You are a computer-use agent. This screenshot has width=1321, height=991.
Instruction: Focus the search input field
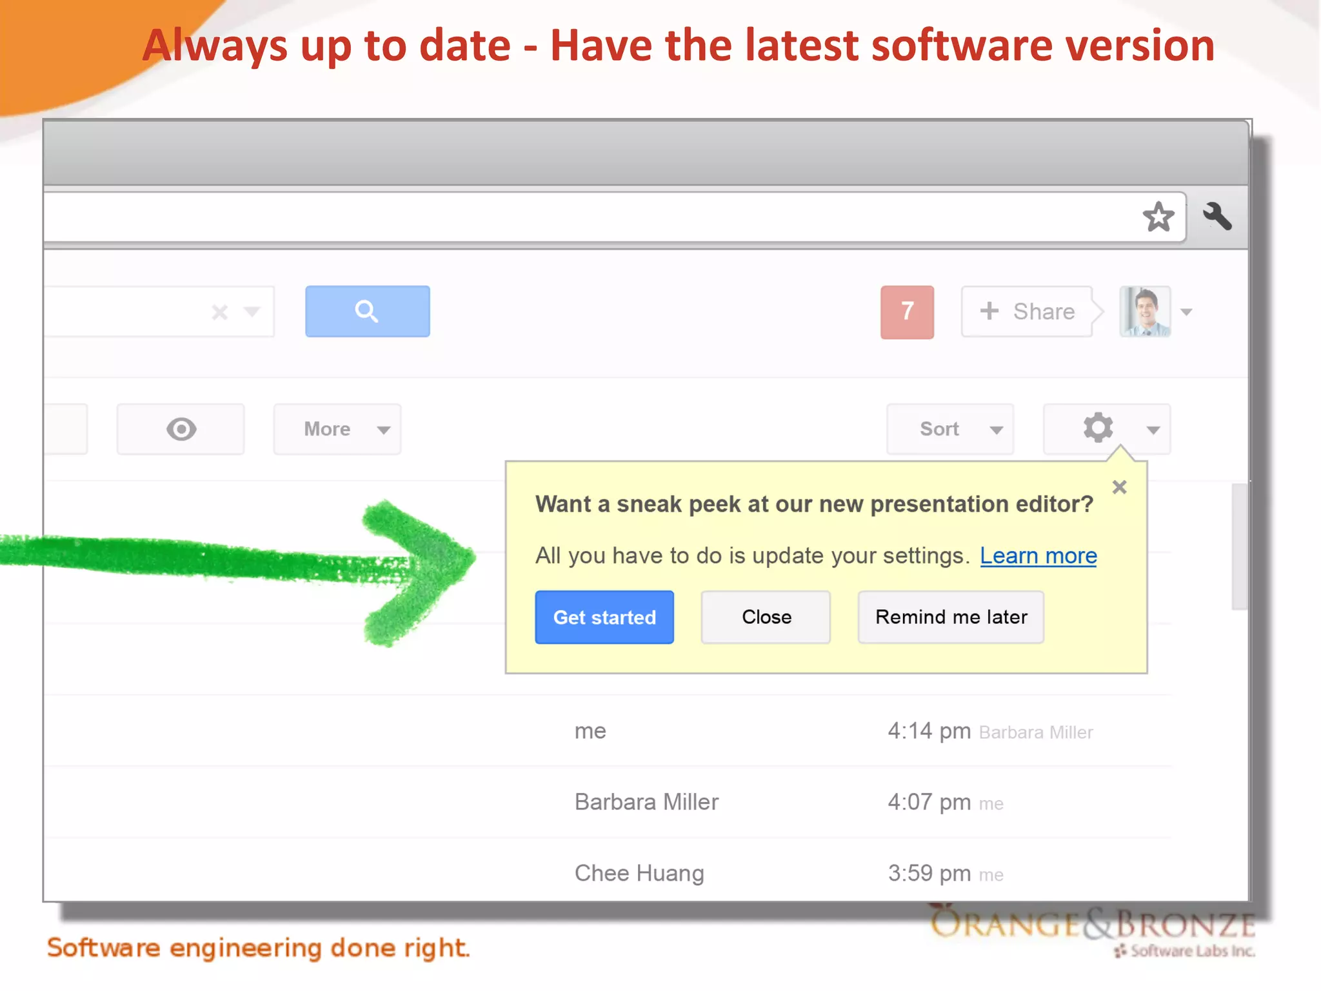[x=159, y=312]
